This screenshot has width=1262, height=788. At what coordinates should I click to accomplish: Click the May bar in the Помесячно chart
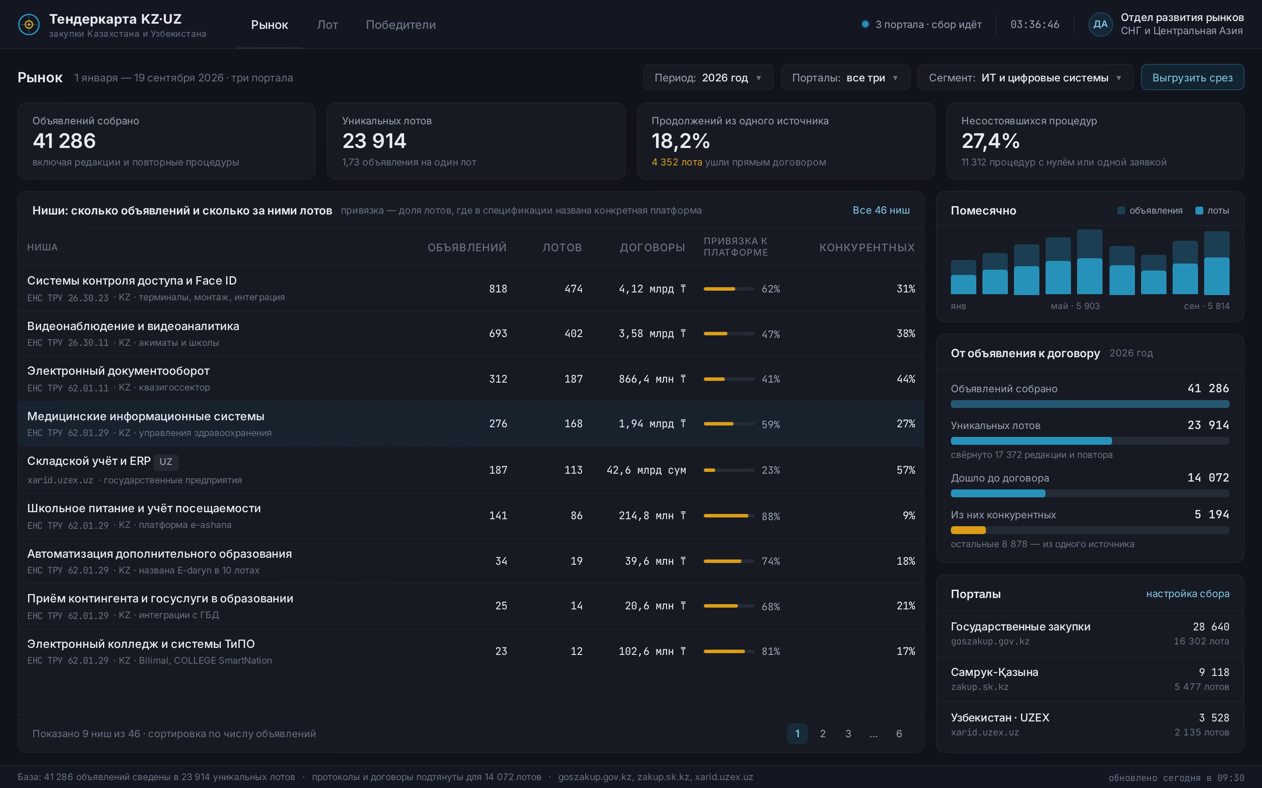(x=1089, y=262)
